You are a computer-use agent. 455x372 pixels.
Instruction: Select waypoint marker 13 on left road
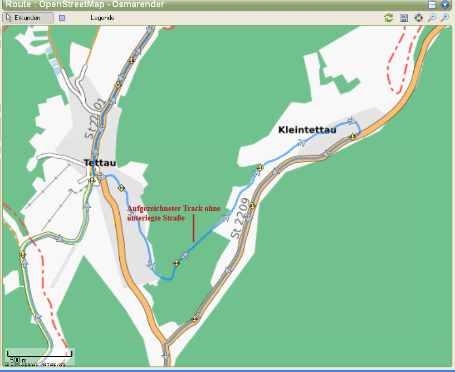(22, 254)
